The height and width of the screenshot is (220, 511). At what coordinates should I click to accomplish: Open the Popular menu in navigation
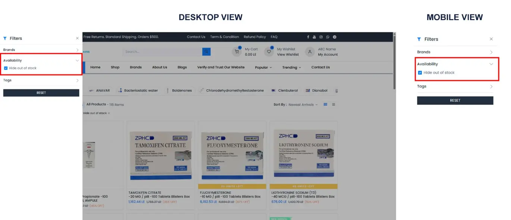263,67
